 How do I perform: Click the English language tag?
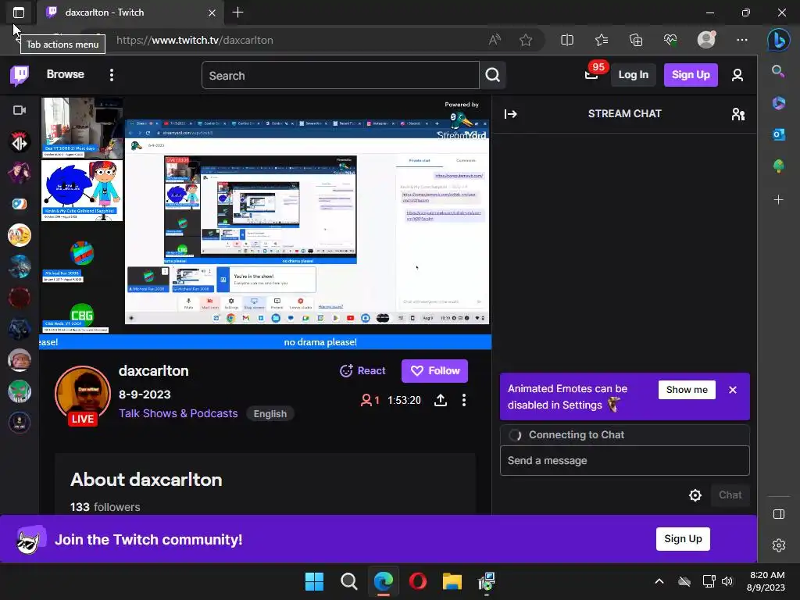click(270, 414)
